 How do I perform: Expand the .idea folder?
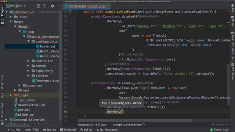coord(11,17)
